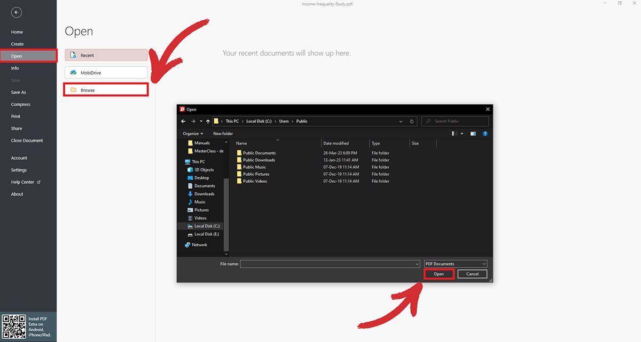Select the Browse folder icon
The width and height of the screenshot is (641, 342).
pos(73,89)
